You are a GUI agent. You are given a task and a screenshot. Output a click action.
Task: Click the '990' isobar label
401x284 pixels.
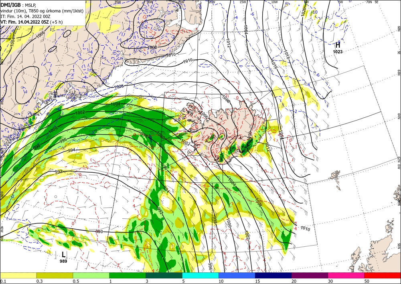click(x=99, y=232)
